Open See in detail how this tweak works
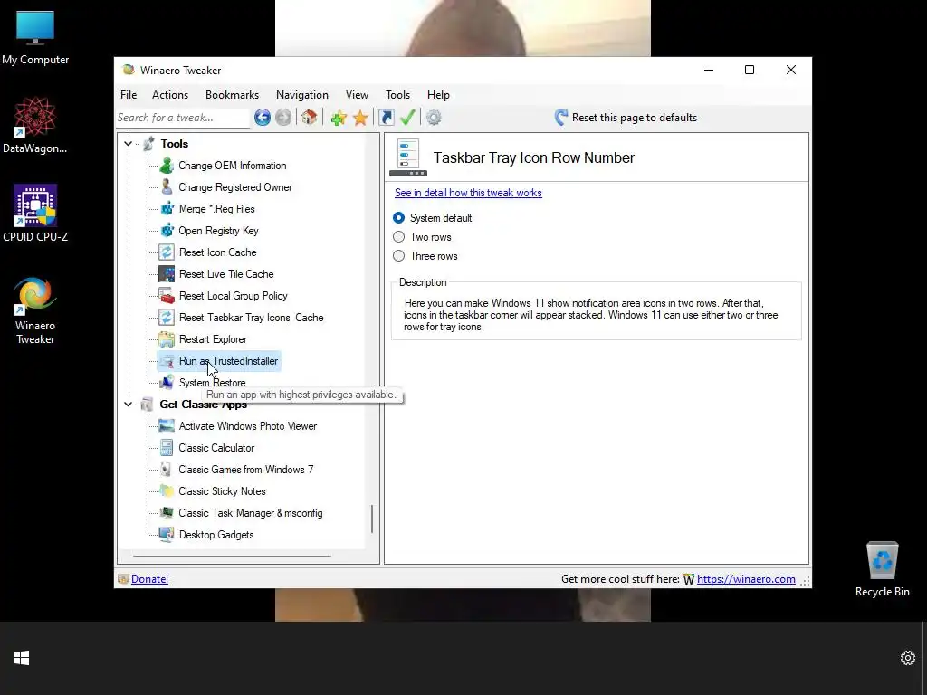Viewport: 927px width, 695px height. click(468, 193)
